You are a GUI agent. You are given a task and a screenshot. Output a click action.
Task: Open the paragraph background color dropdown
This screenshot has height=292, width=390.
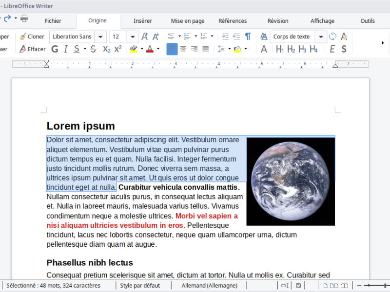[246, 49]
